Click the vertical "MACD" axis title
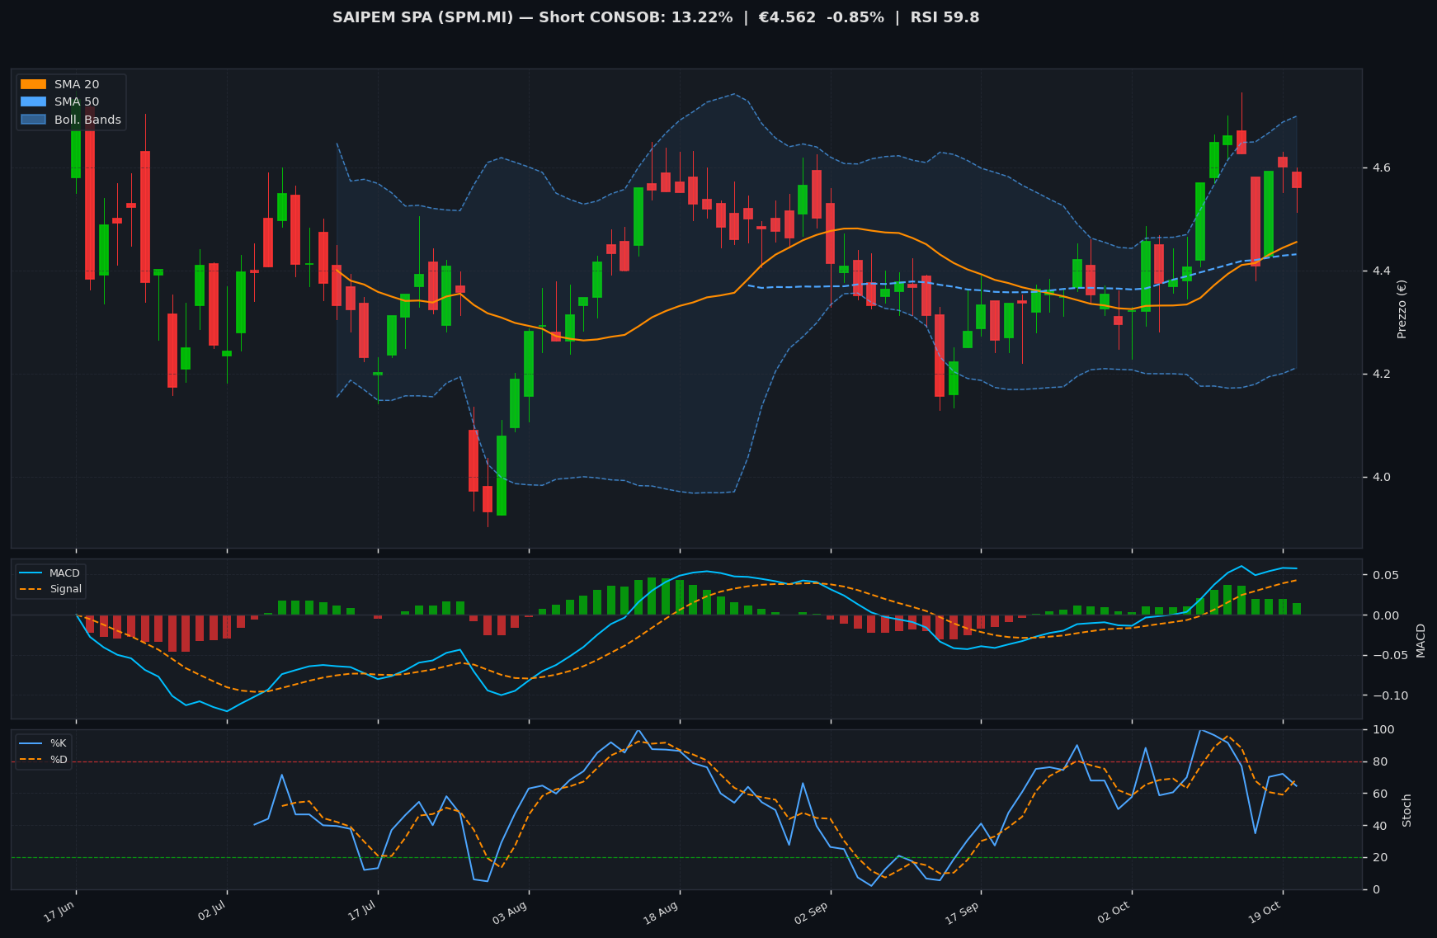The height and width of the screenshot is (938, 1437). pyautogui.click(x=1421, y=640)
